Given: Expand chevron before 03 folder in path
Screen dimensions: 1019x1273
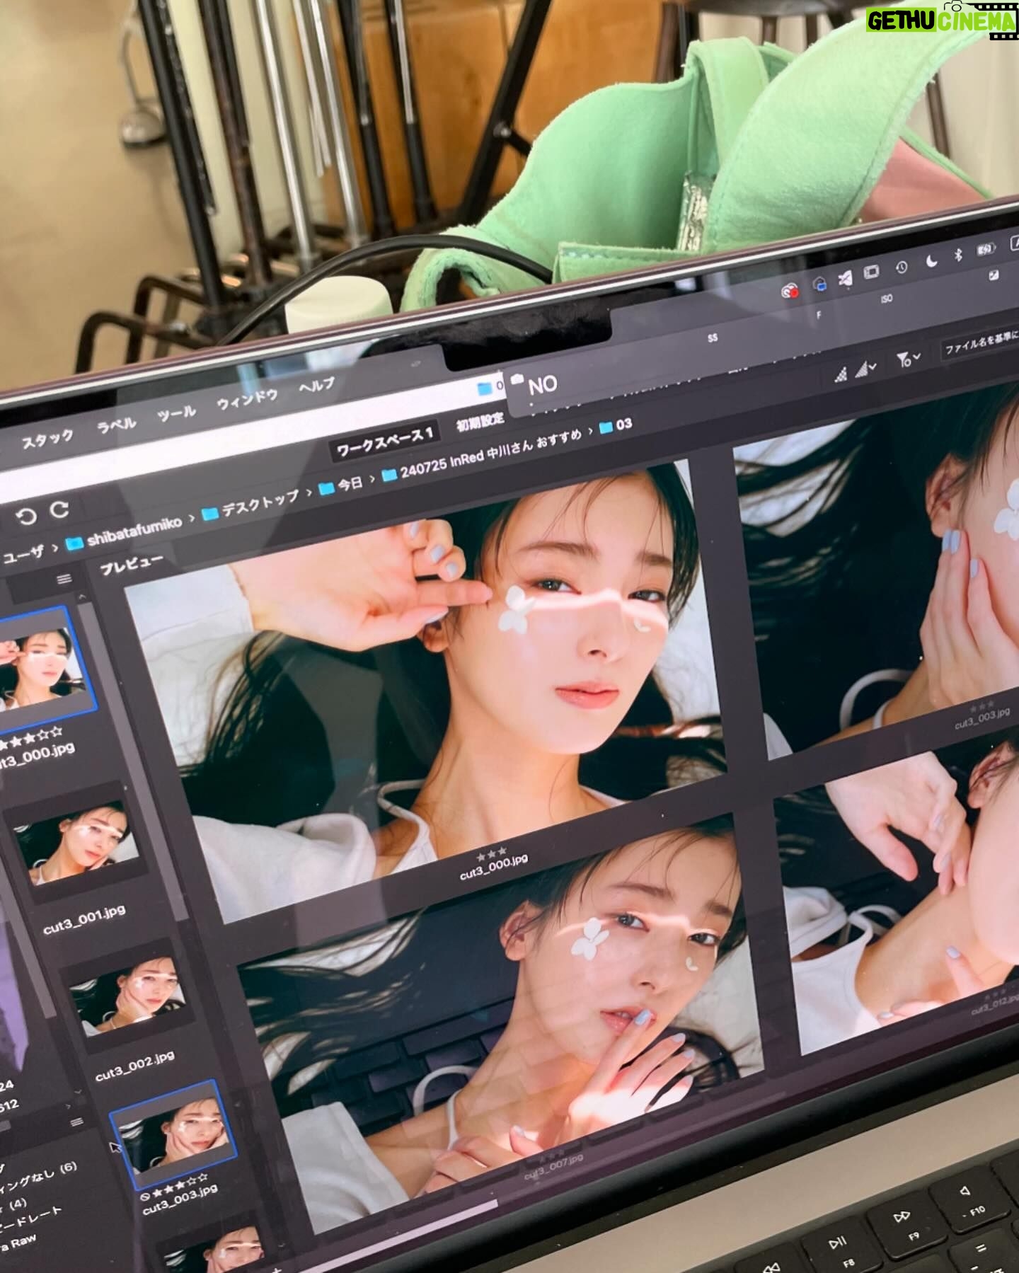Looking at the screenshot, I should pos(589,432).
